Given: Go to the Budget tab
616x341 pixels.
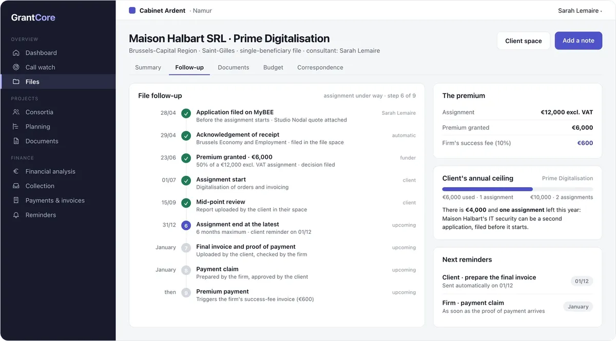Looking at the screenshot, I should [273, 67].
